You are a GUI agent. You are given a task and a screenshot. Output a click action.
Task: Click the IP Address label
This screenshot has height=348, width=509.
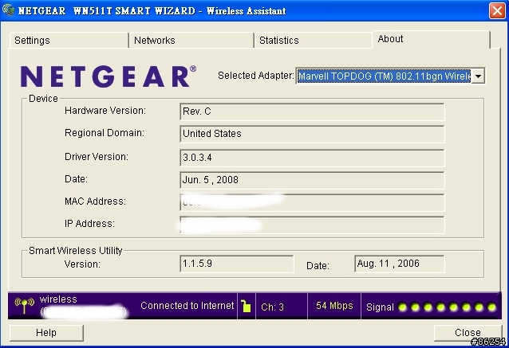tap(89, 224)
